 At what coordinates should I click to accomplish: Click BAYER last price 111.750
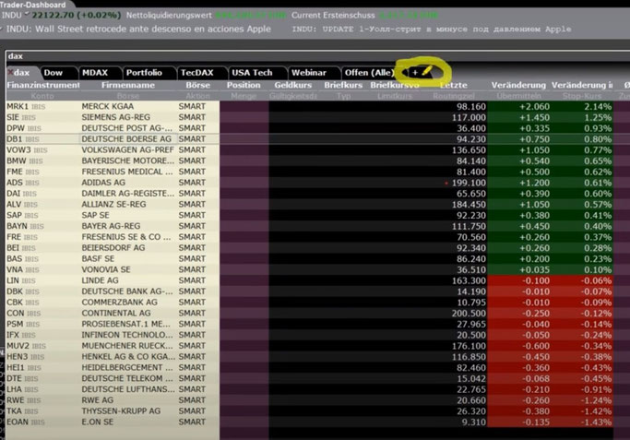point(469,226)
